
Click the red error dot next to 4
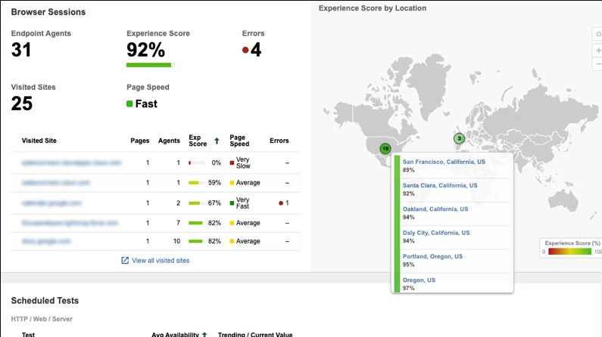[245, 51]
